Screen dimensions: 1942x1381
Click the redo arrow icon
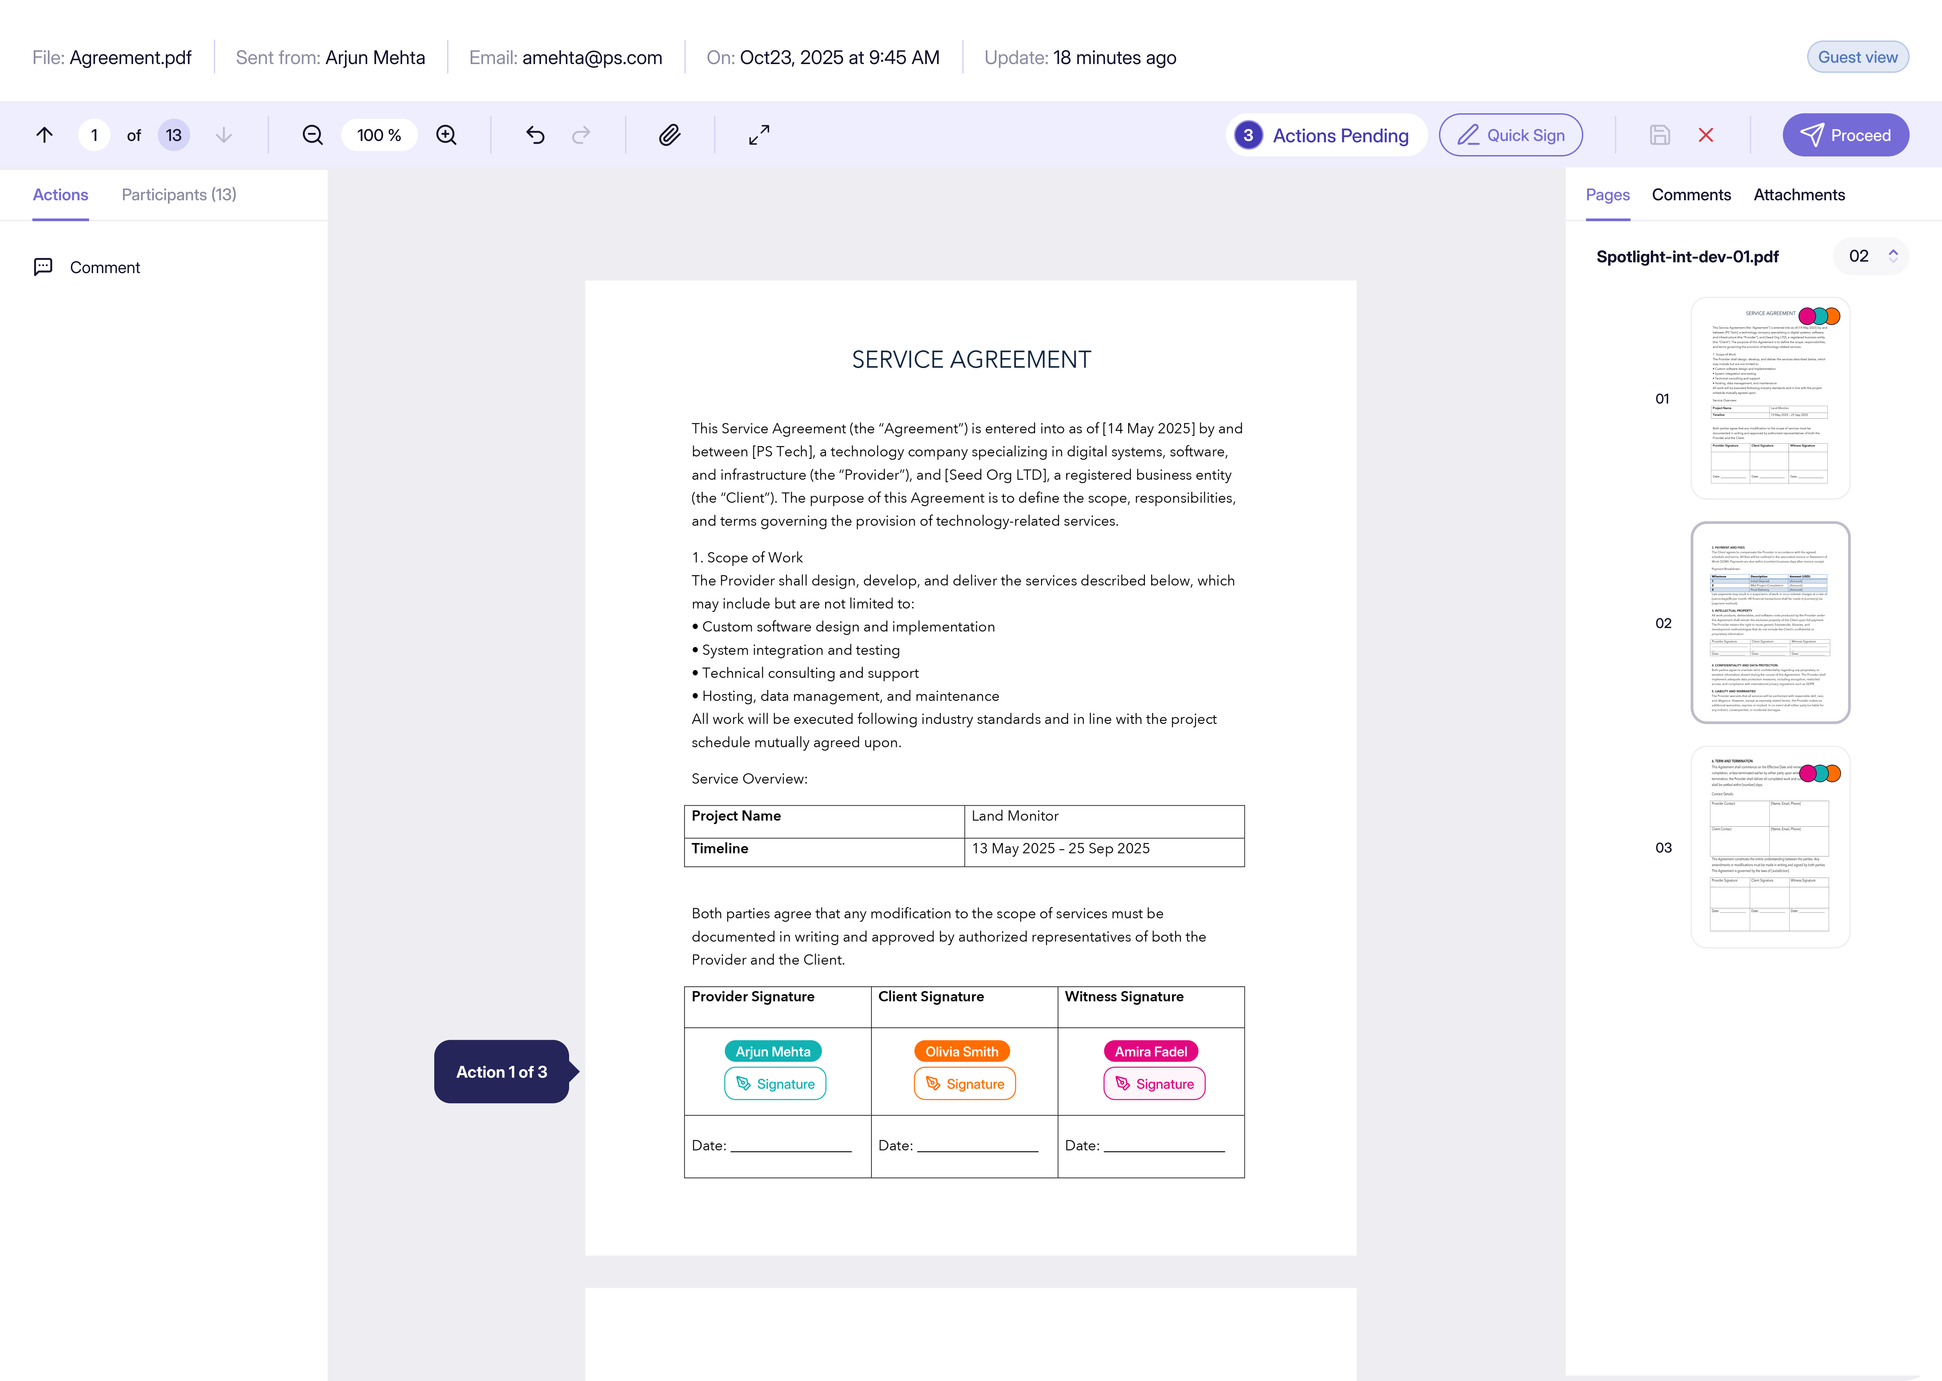coord(582,135)
